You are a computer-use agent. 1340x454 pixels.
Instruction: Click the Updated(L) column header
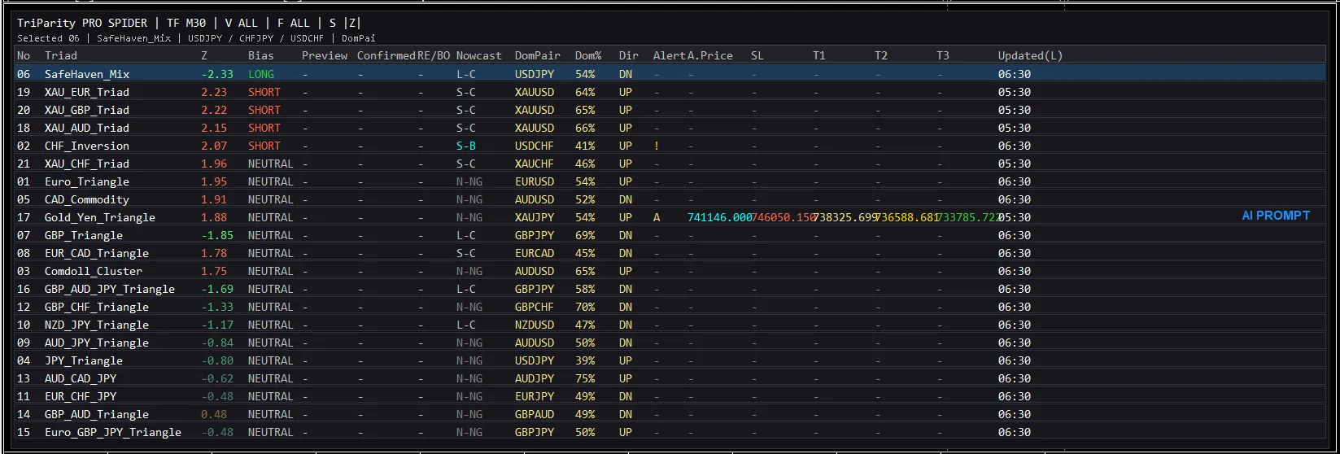click(x=1030, y=55)
